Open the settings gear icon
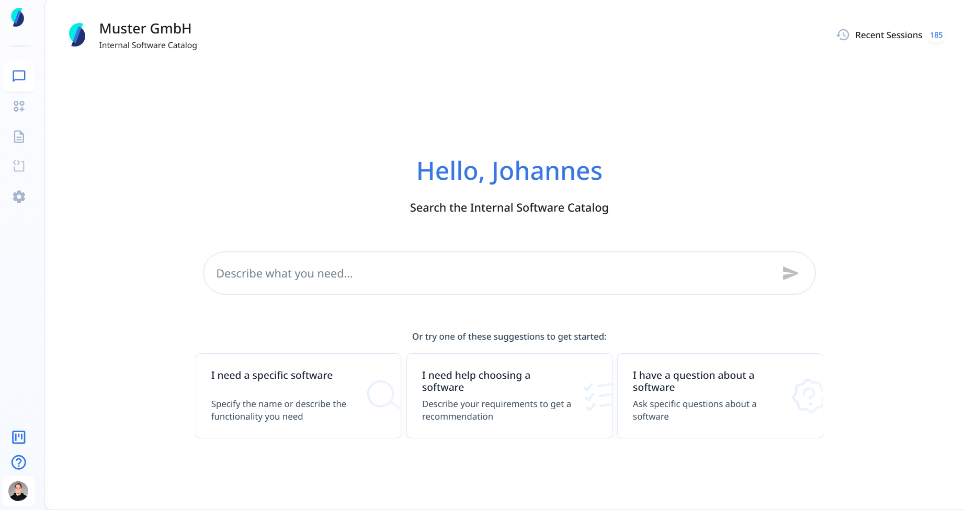This screenshot has height=510, width=965. pos(19,196)
